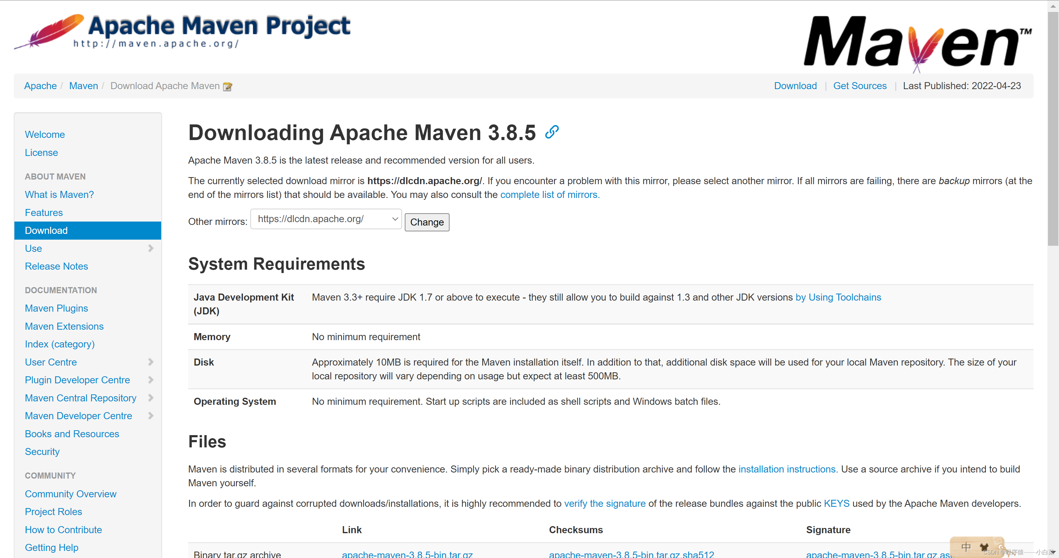The width and height of the screenshot is (1059, 558).
Task: Click the Apache Maven Project feather logo
Action: [x=182, y=31]
